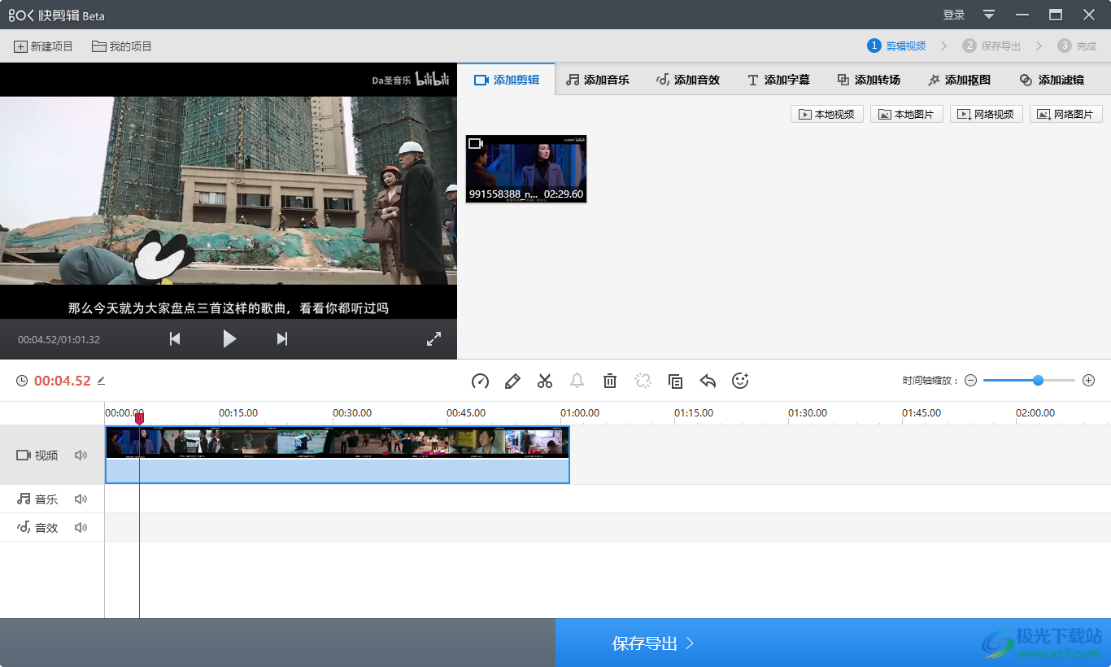Click the pencil edit clip icon
The height and width of the screenshot is (667, 1111).
512,381
